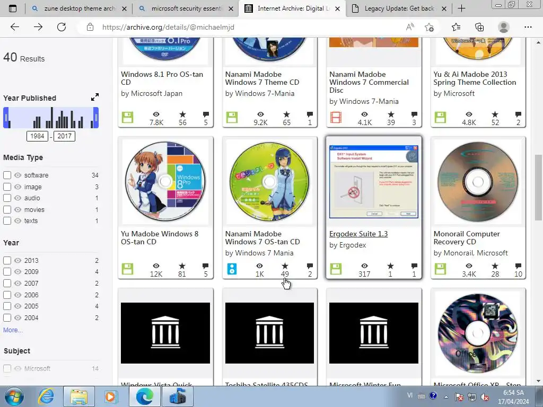Activate Read aloud icon in address bar

click(410, 27)
